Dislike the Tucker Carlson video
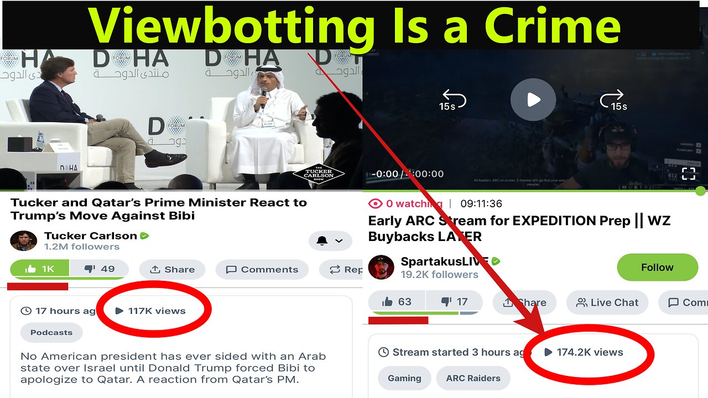 click(100, 269)
